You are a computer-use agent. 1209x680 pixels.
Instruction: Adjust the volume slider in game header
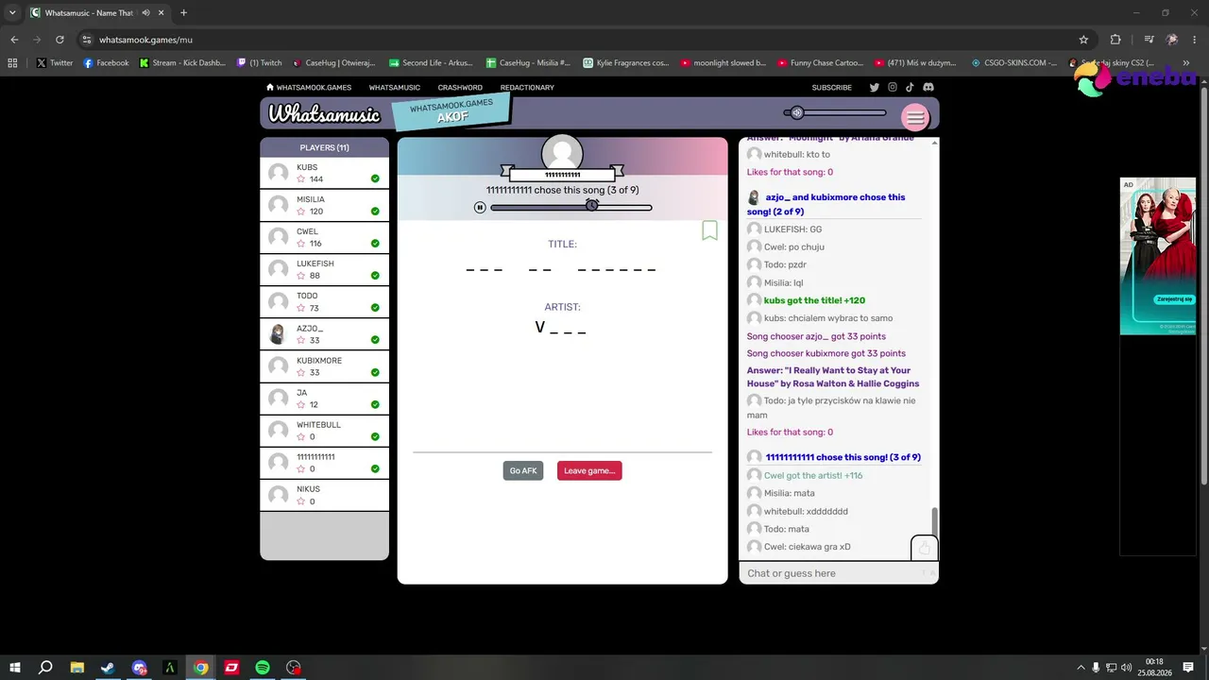click(835, 113)
